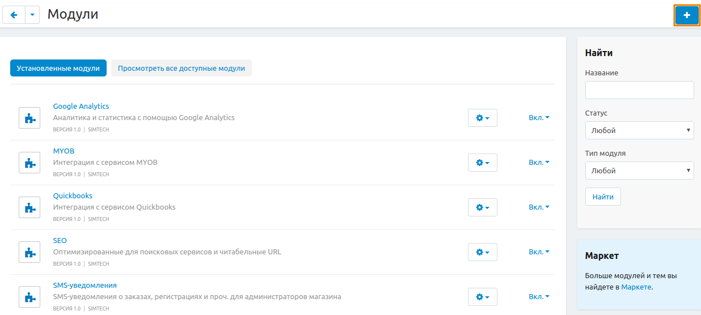Follow the Маркете link

[x=636, y=287]
